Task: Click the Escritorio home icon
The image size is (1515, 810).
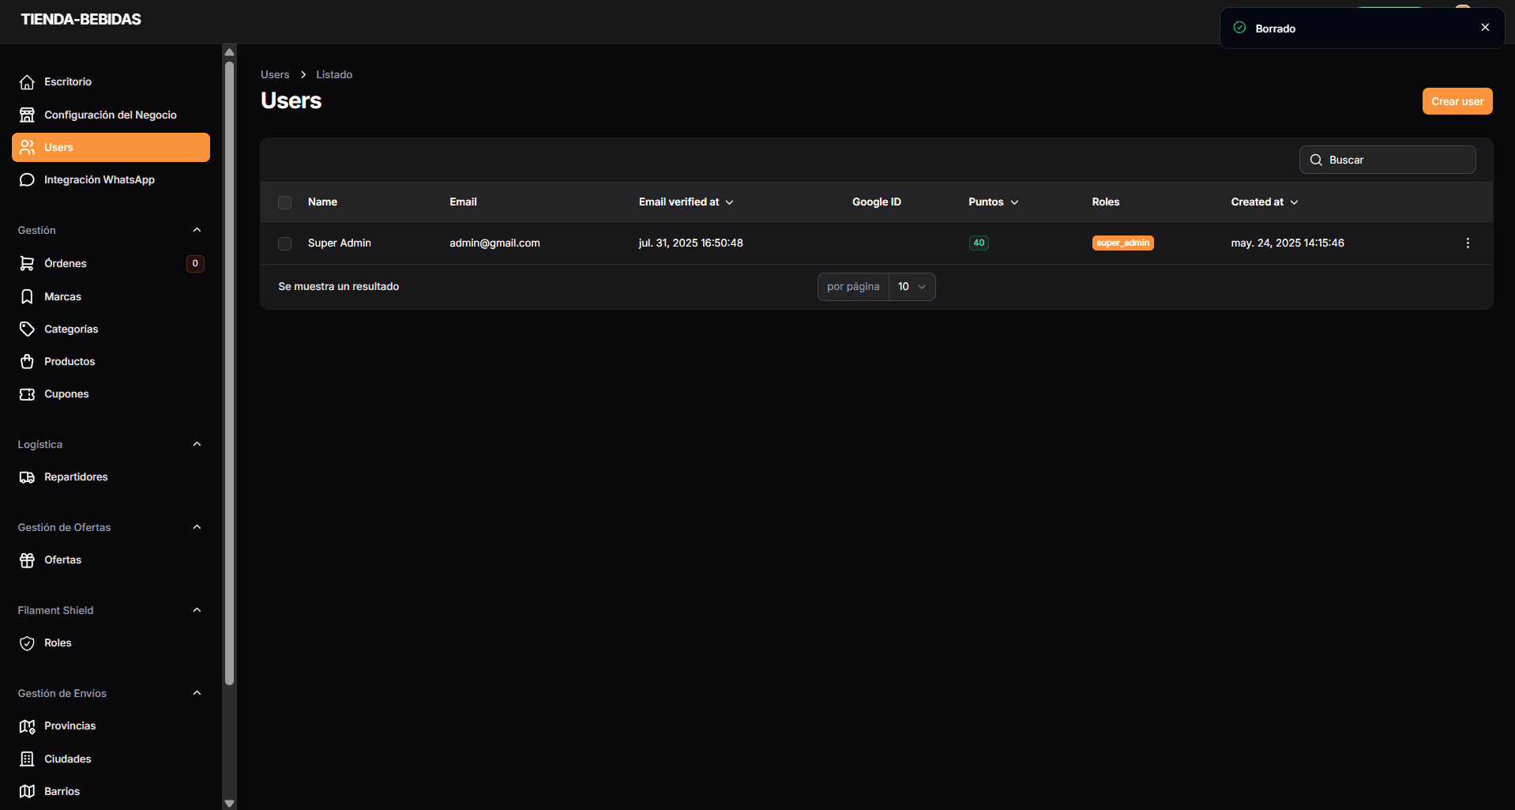Action: [x=27, y=82]
